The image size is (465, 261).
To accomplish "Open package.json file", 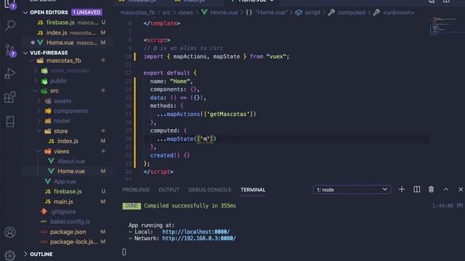I will click(68, 232).
